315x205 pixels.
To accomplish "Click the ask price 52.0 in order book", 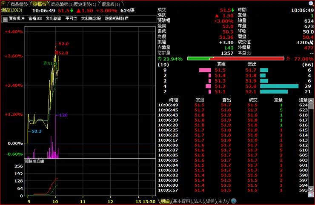I will click(251, 86).
